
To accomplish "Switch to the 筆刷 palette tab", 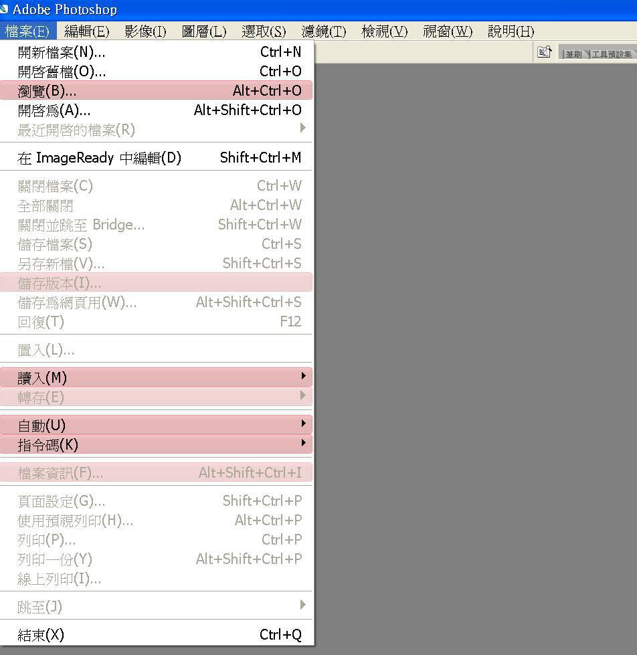I will coord(573,54).
